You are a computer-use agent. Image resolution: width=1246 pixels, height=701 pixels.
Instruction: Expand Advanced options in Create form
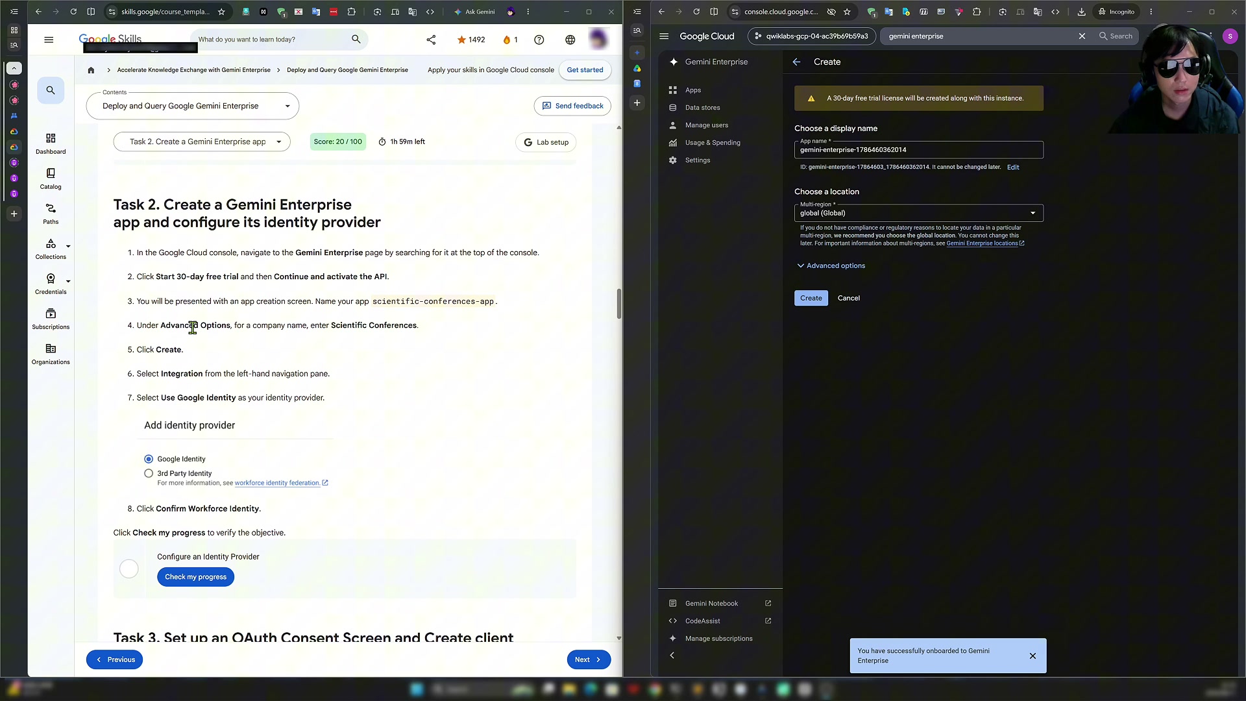831,265
